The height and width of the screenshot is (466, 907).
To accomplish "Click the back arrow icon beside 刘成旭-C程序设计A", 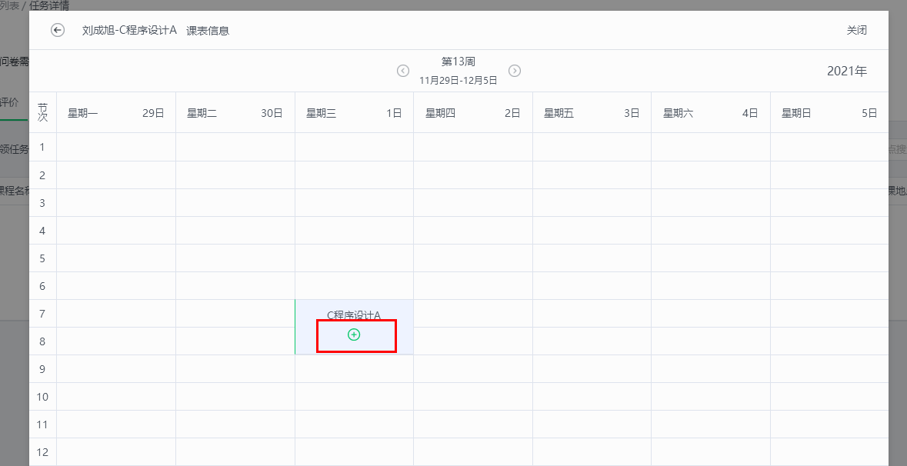I will point(58,30).
